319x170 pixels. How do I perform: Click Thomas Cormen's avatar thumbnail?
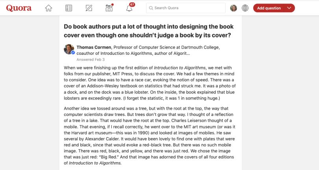click(69, 49)
